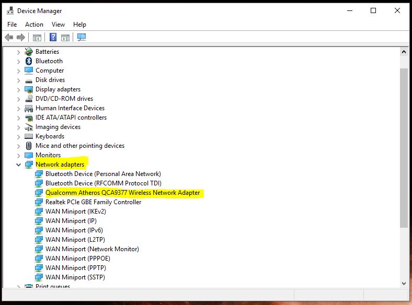Expand the Bluetooth node
This screenshot has height=305, width=412.
18,62
